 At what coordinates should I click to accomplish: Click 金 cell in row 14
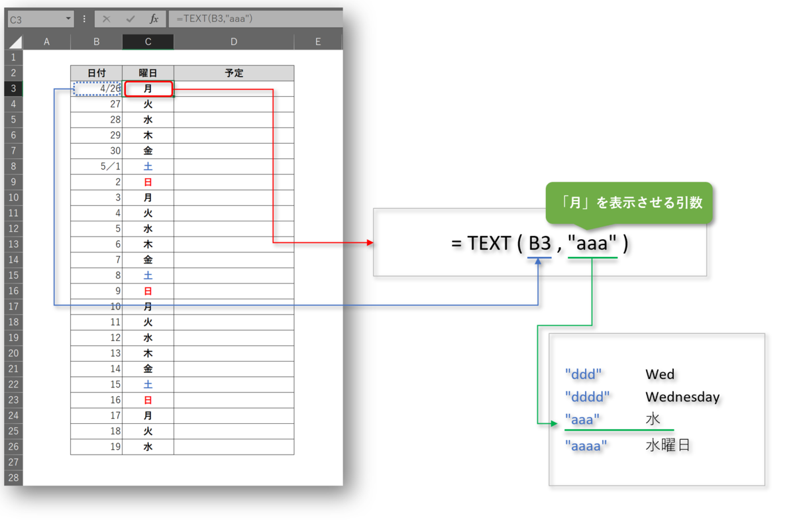pyautogui.click(x=148, y=260)
